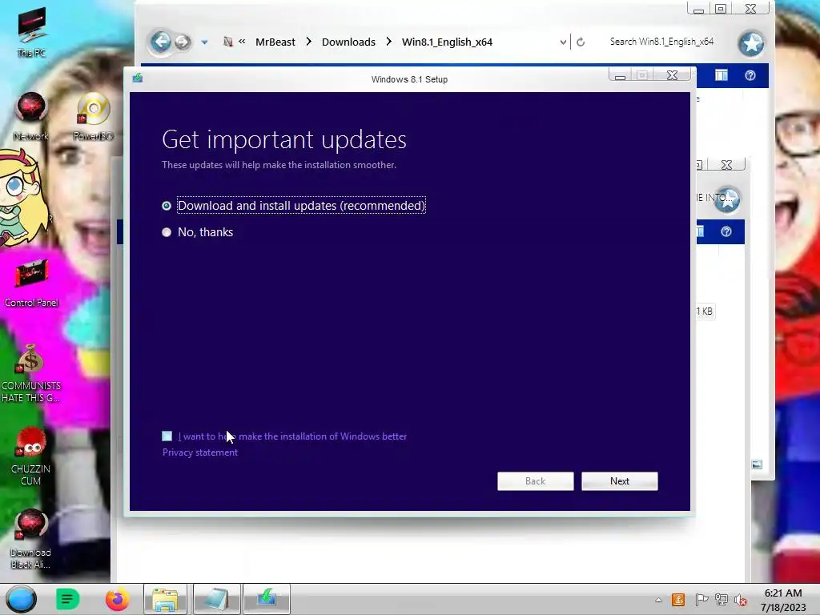
Task: Click the large icons view button in Explorer
Action: (x=757, y=464)
